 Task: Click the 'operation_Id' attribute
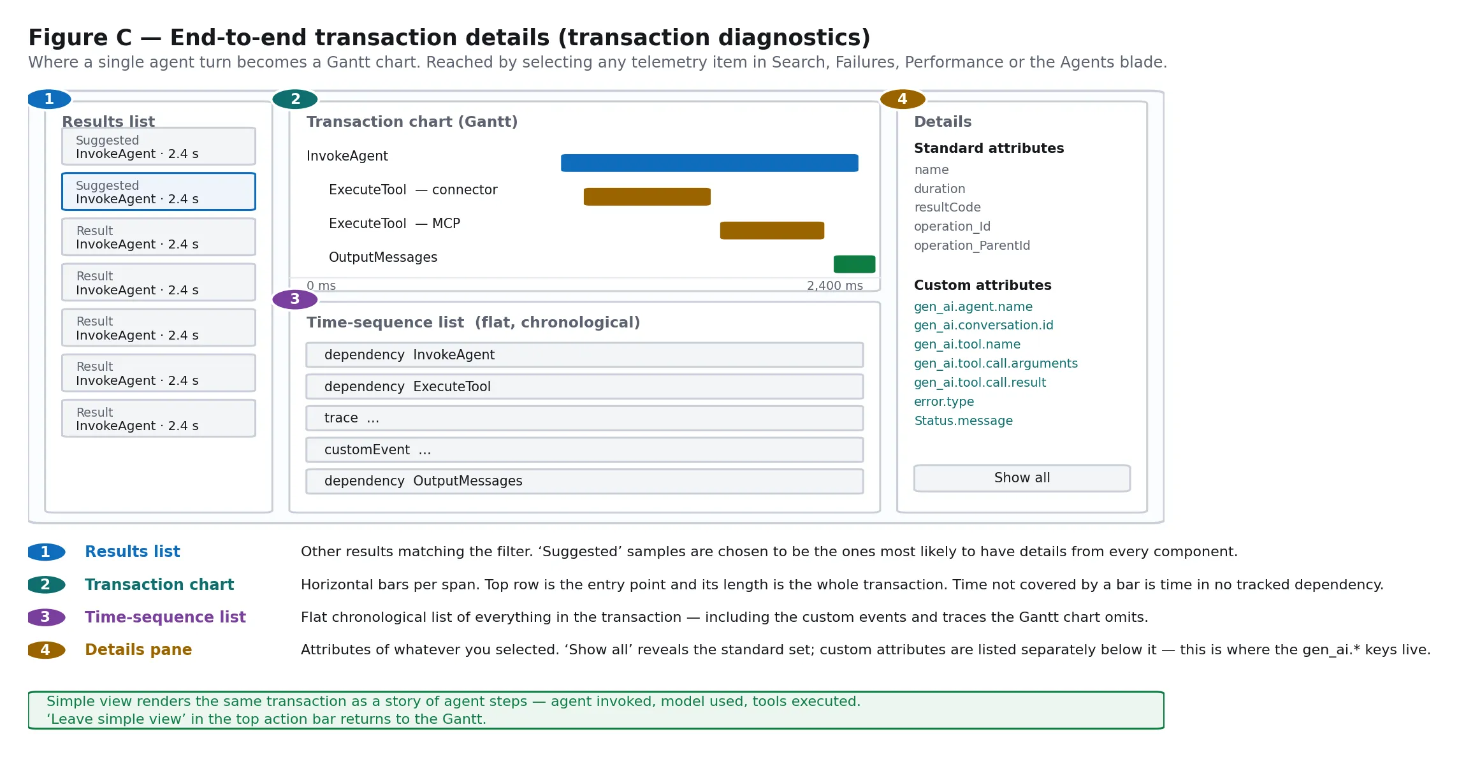pyautogui.click(x=952, y=226)
